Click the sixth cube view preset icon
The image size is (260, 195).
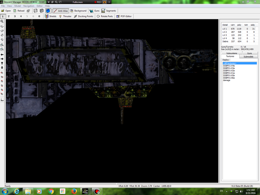pos(2,94)
